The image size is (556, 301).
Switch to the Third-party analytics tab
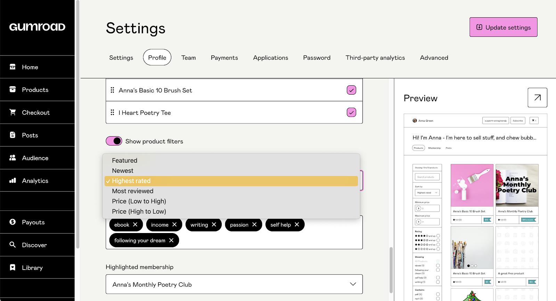375,58
